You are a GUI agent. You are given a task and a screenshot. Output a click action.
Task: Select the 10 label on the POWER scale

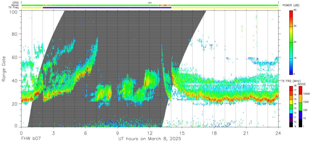tap(295, 58)
